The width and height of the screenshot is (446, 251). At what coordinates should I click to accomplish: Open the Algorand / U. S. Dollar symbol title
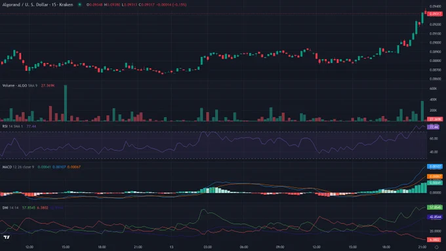(37, 5)
